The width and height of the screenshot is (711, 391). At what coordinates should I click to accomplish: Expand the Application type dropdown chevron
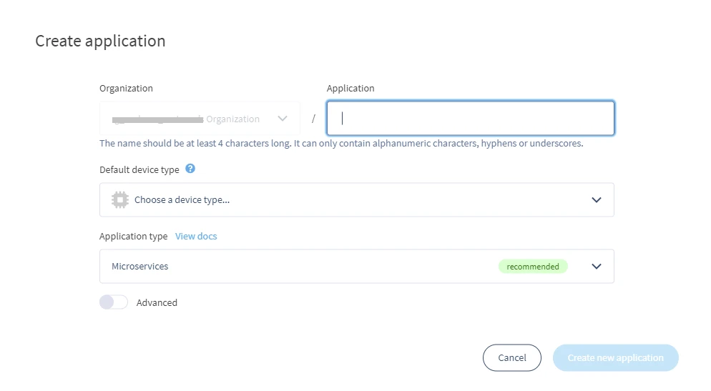[597, 267]
